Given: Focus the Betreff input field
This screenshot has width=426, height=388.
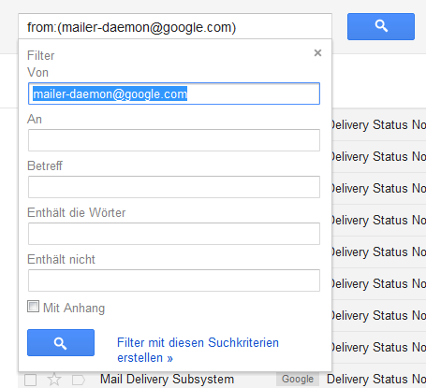Looking at the screenshot, I should point(174,187).
